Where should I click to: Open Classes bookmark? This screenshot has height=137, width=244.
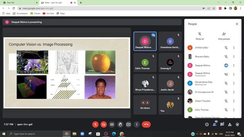35,13
